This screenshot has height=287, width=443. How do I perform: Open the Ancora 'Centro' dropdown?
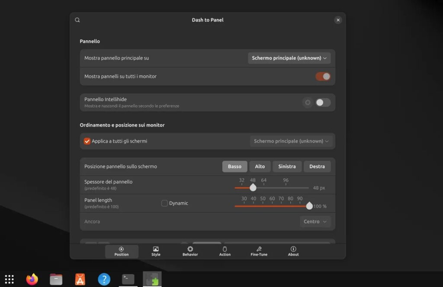click(x=315, y=221)
